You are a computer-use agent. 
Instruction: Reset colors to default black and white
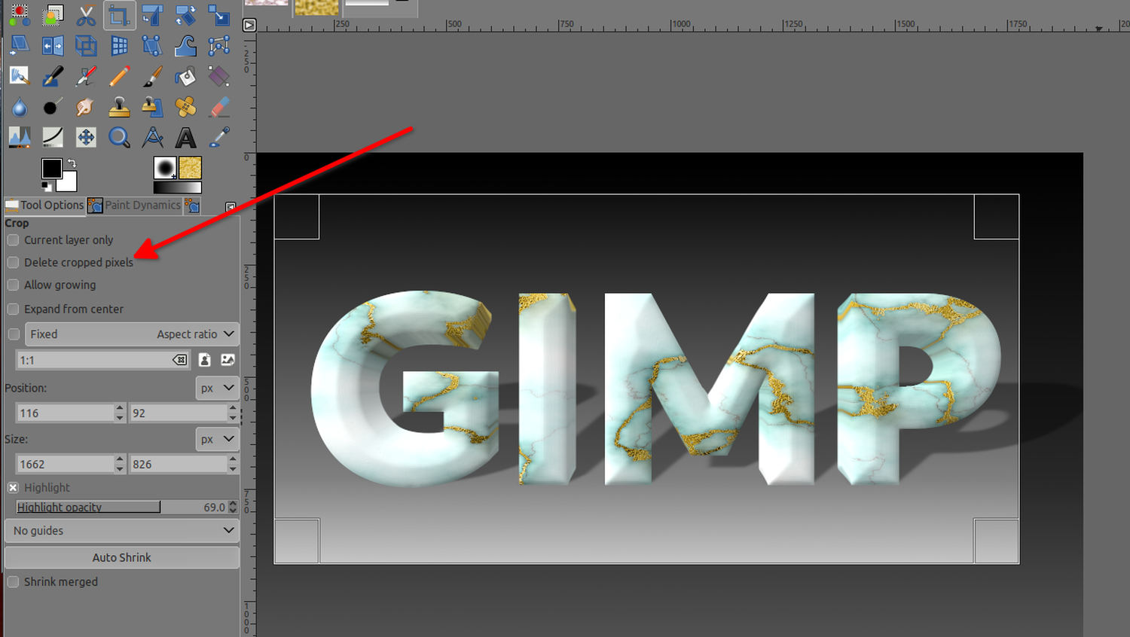(x=47, y=186)
